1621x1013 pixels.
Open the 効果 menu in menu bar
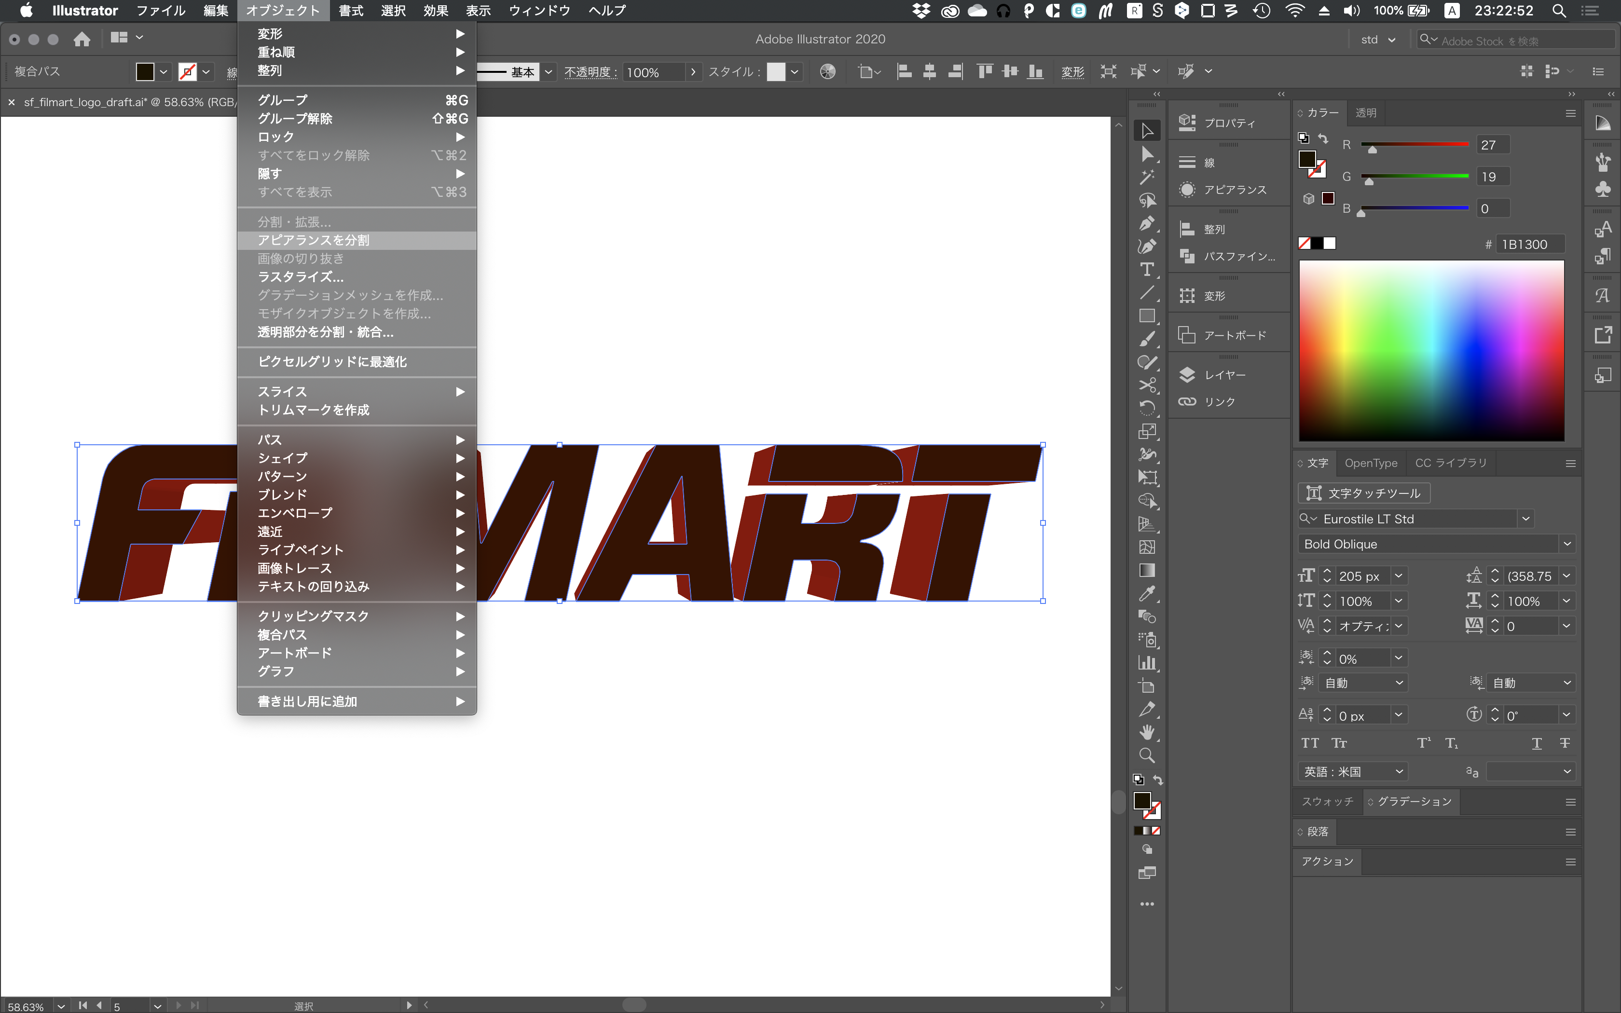pos(435,10)
